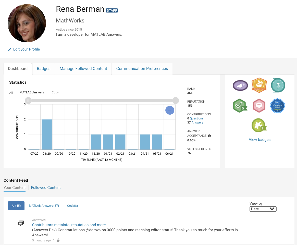This screenshot has width=297, height=245.
Task: Click the Edit your Profile link
Action: (x=26, y=49)
